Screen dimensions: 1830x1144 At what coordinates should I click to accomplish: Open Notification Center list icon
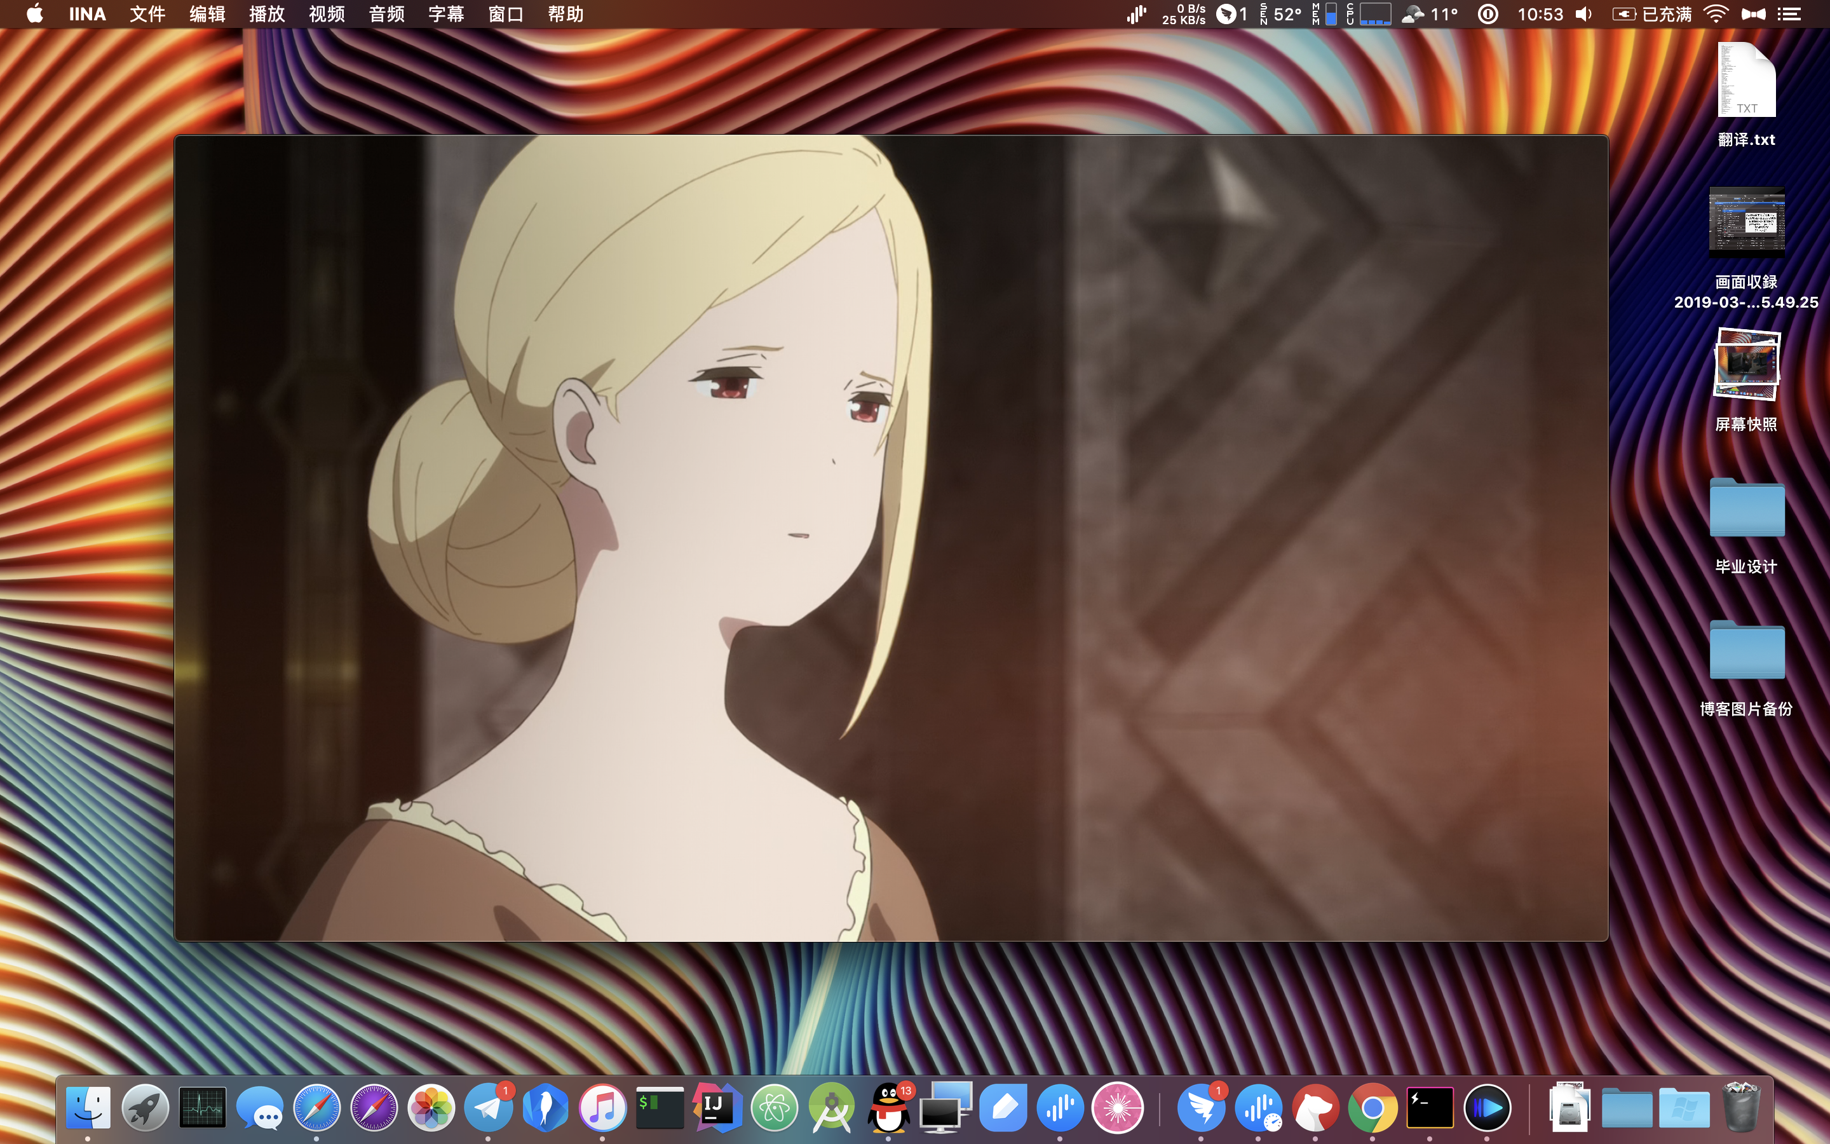click(x=1789, y=15)
